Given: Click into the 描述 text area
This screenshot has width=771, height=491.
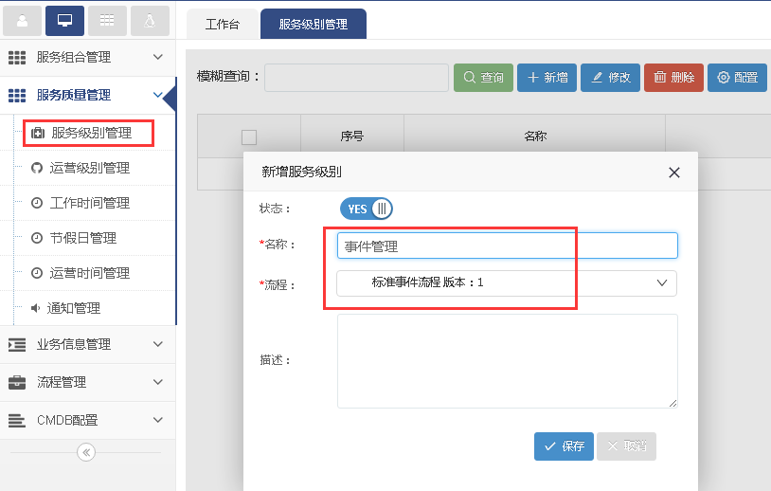Looking at the screenshot, I should pos(507,360).
